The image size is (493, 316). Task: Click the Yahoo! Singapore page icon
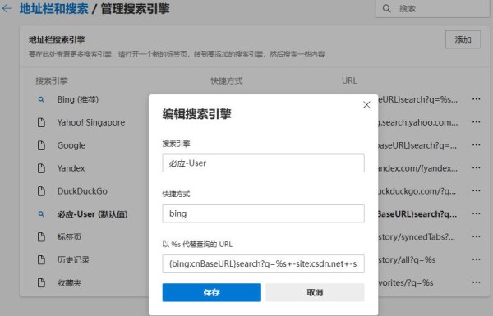click(41, 122)
